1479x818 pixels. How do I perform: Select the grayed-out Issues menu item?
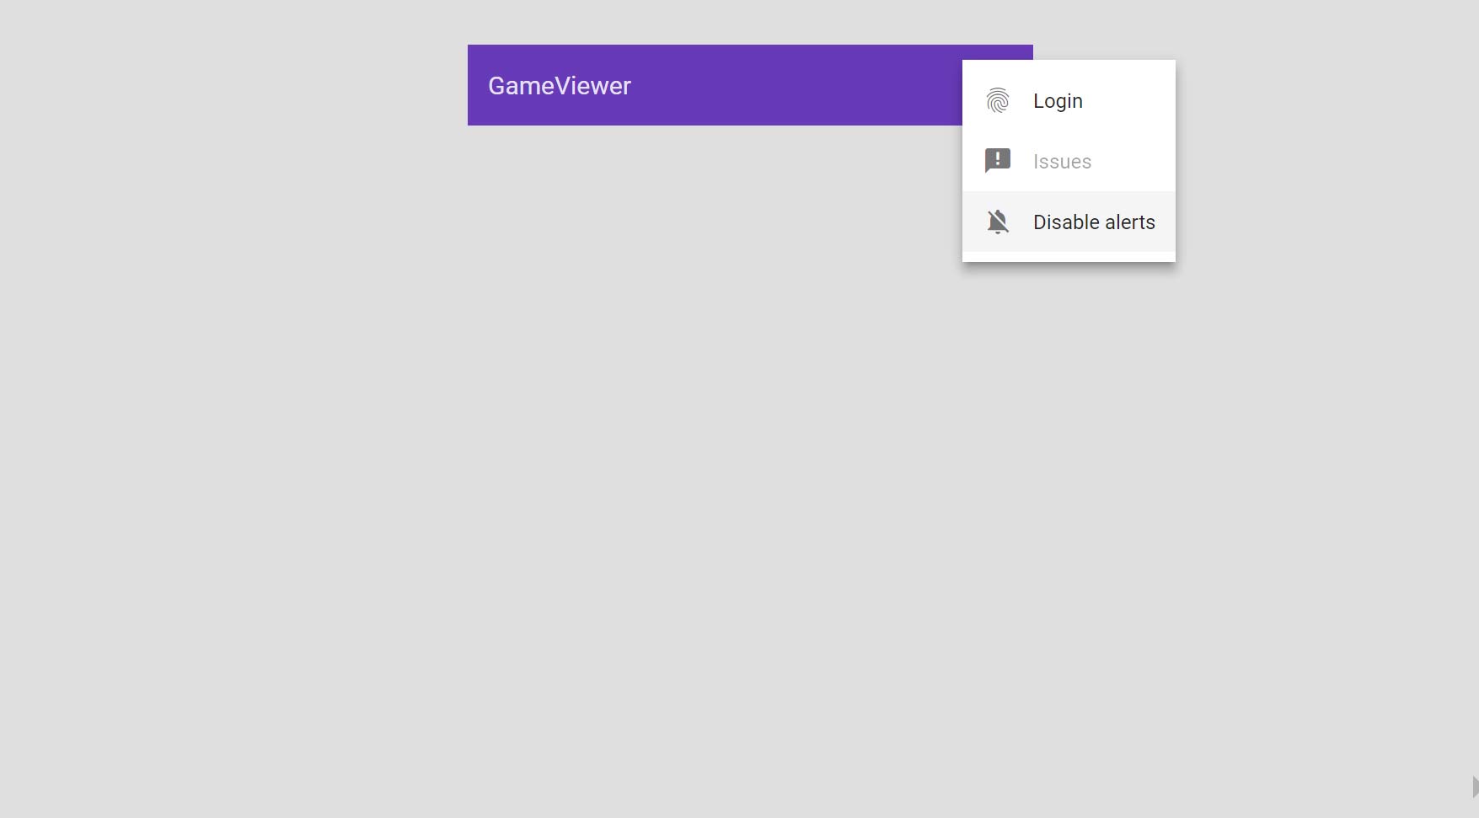point(1062,160)
